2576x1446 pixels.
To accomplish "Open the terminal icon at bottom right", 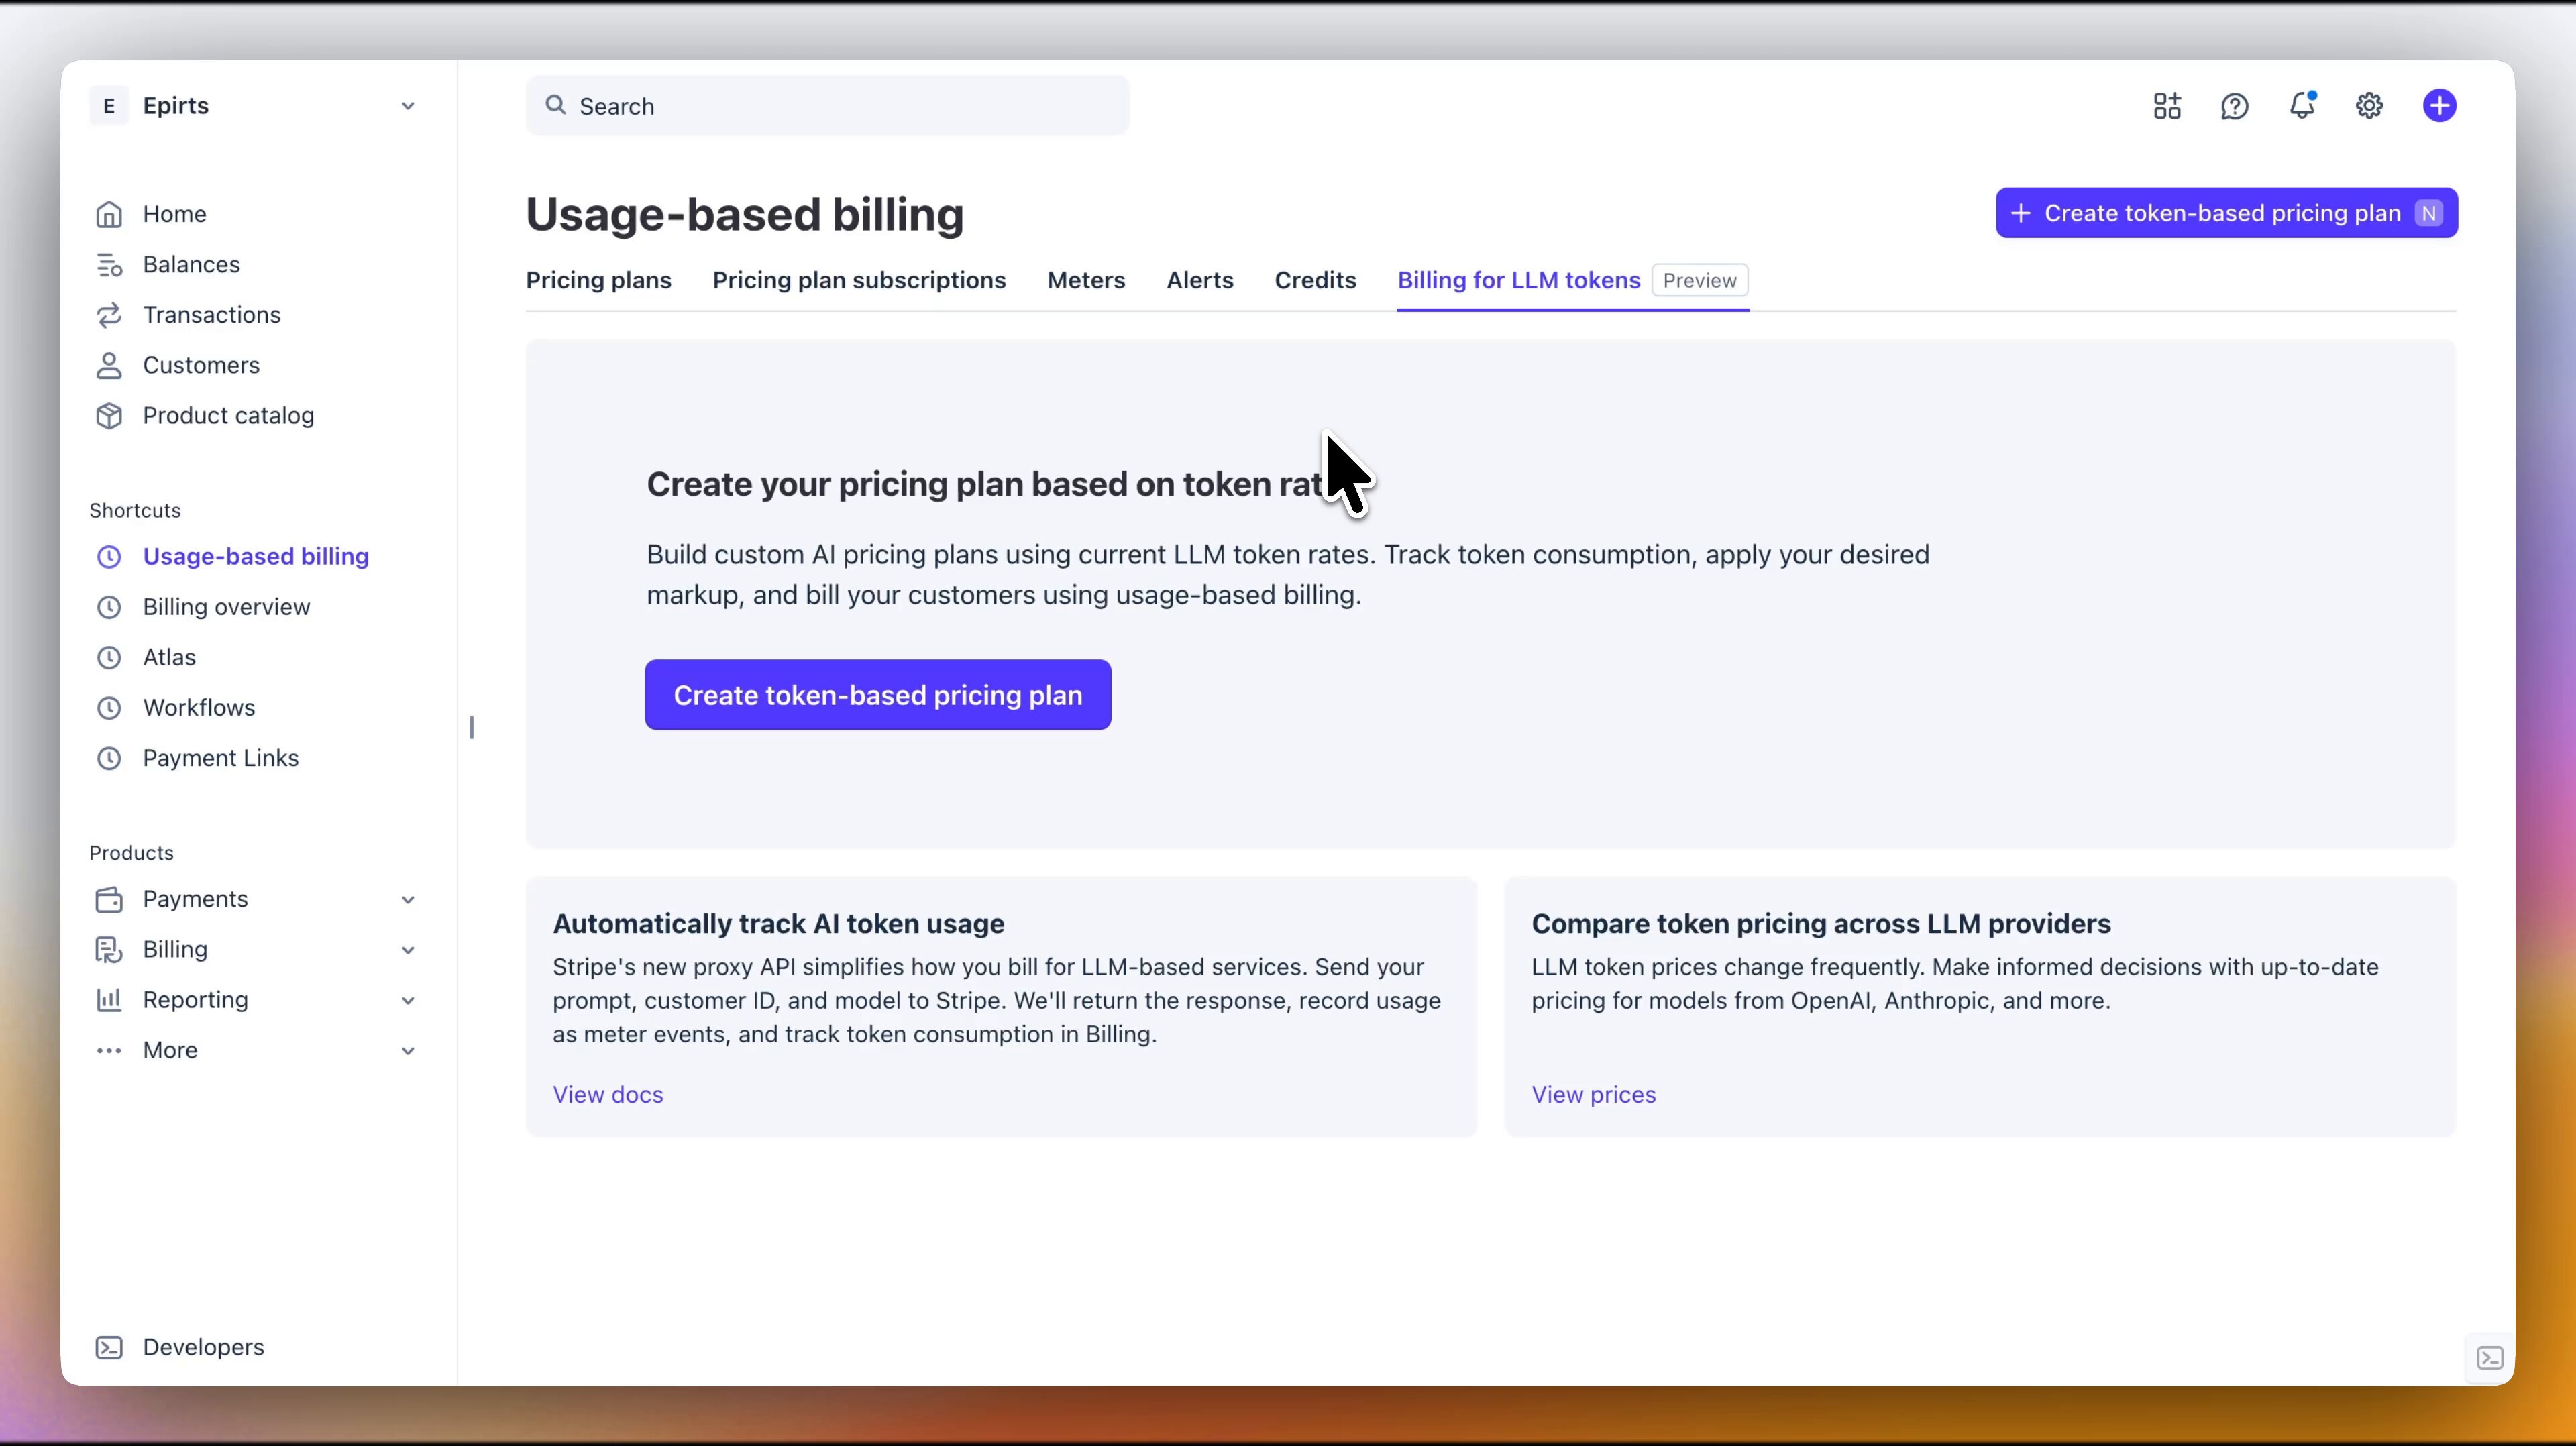I will [x=2489, y=1358].
